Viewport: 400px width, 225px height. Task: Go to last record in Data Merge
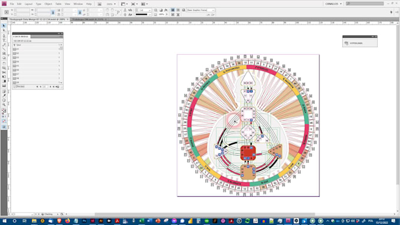click(54, 86)
